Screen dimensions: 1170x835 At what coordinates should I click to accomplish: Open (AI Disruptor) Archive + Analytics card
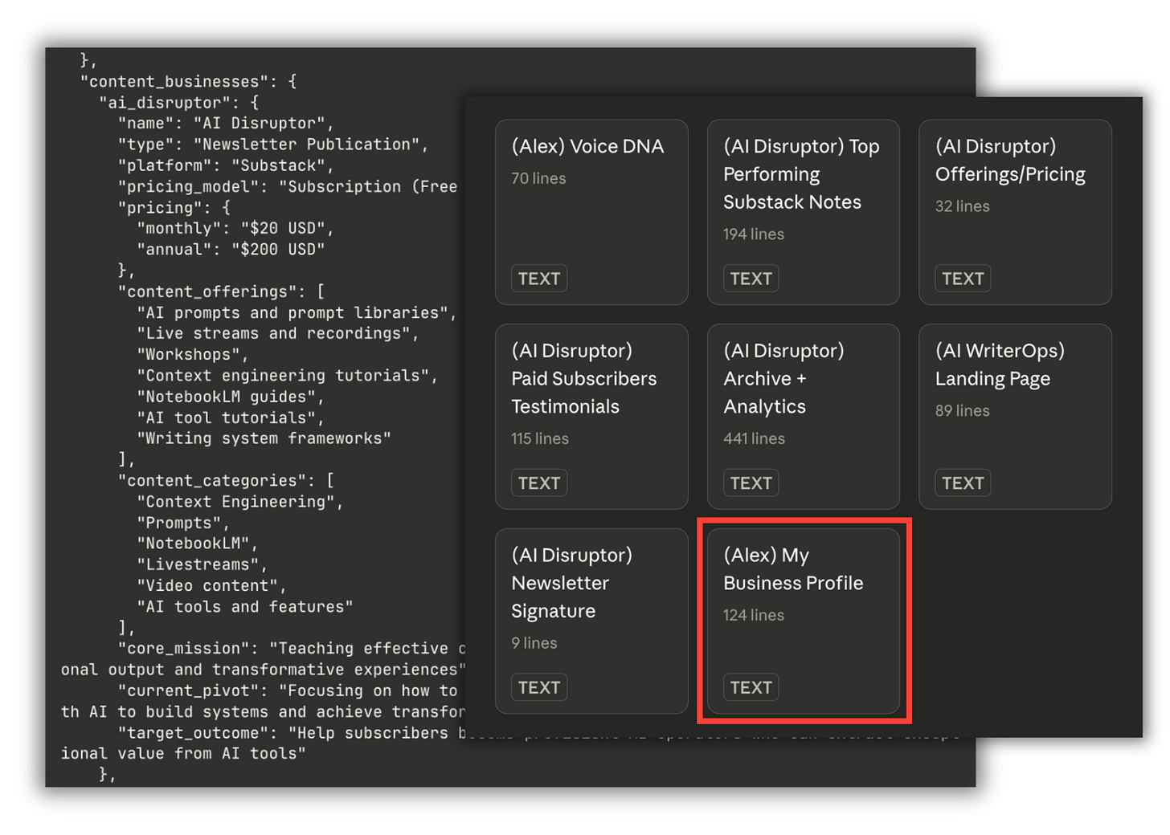803,417
